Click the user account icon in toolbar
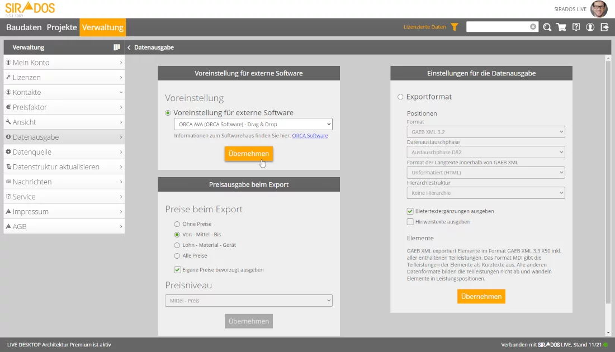Image resolution: width=615 pixels, height=352 pixels. point(590,27)
